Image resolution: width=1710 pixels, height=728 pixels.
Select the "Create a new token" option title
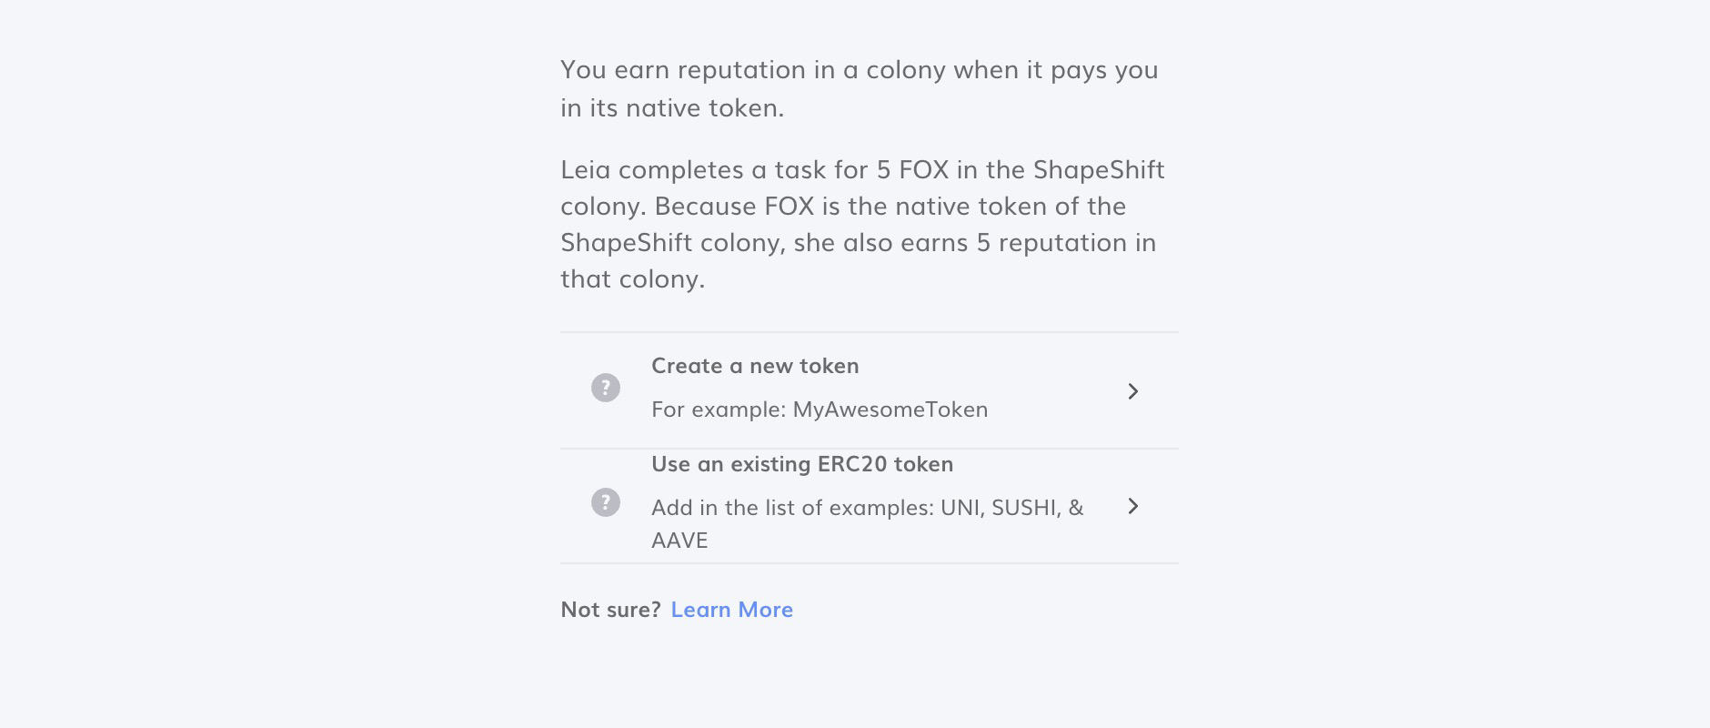click(x=755, y=366)
